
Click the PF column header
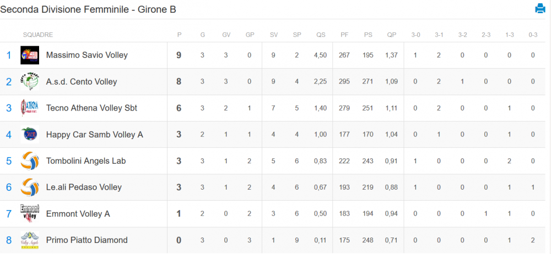pos(344,35)
